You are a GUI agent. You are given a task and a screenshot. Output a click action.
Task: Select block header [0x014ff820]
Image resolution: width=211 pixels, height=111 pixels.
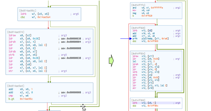pyautogui.click(x=138, y=28)
